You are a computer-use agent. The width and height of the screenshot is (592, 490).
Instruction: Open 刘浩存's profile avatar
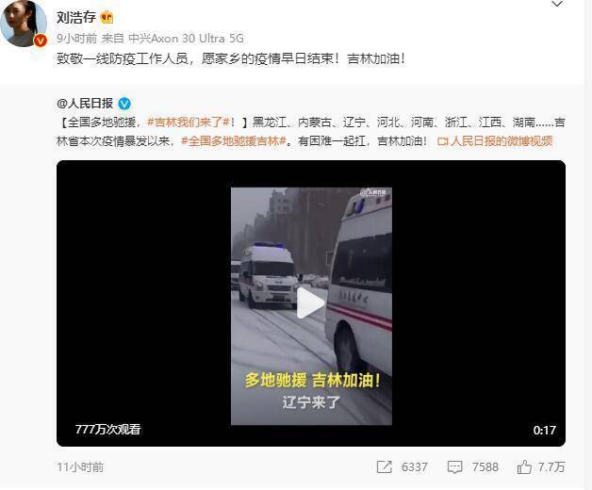[24, 23]
